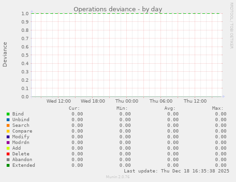Click the Abandon gray color swatch

(x=8, y=160)
